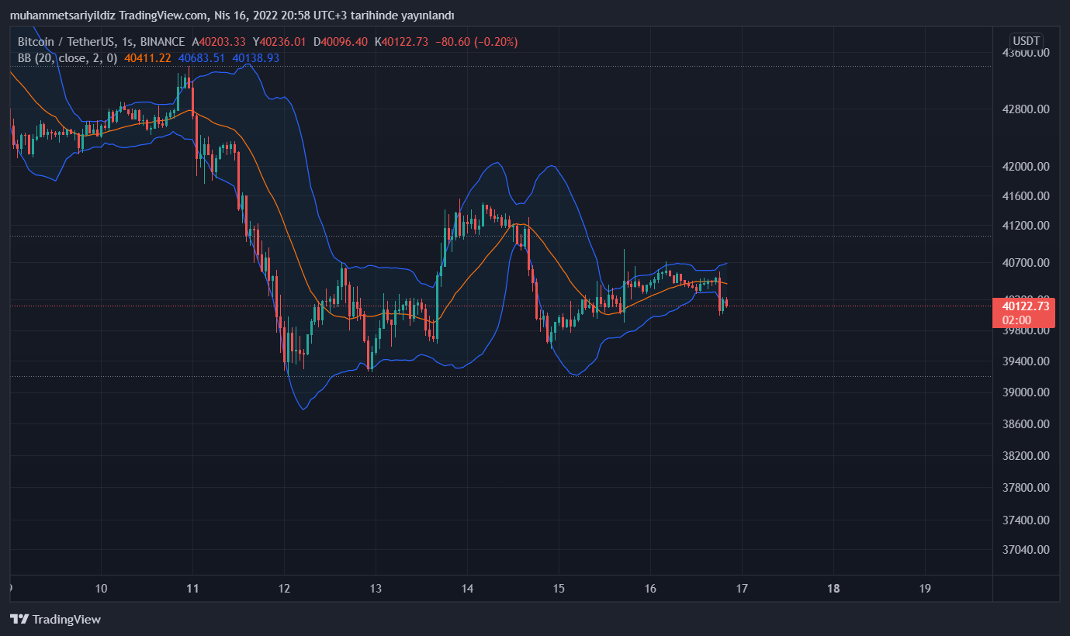The width and height of the screenshot is (1070, 636).
Task: Click the 02:00 candle countdown timer
Action: [x=1016, y=320]
